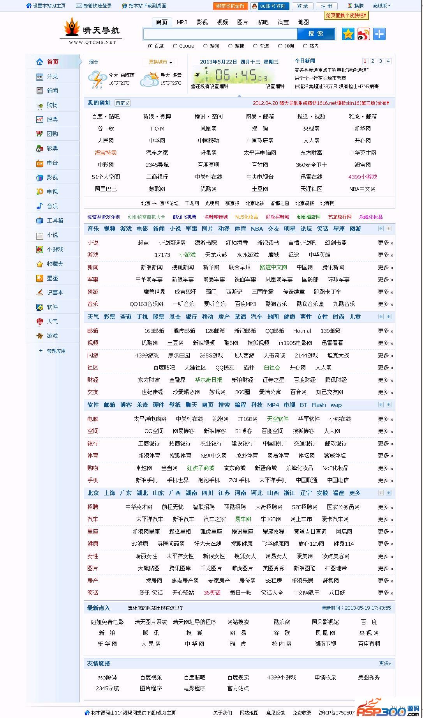Click the 音乐 视频 section up arrow
This screenshot has height=718, width=423.
pos(388,228)
